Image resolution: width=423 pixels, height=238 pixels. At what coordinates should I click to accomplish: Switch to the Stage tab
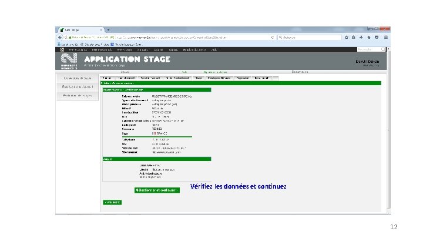(x=199, y=78)
